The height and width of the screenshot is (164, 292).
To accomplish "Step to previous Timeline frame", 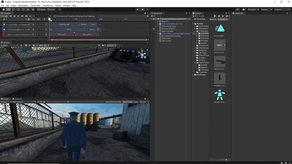I will (14, 16).
